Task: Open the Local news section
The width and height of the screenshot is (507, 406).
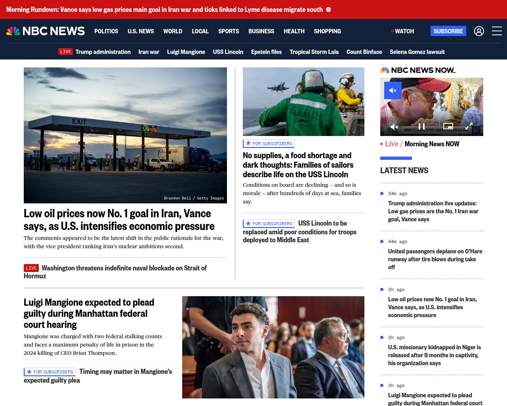Action: click(200, 31)
